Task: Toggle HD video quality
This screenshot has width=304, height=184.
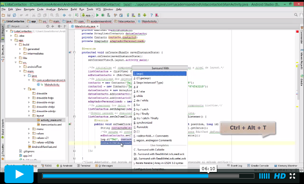Action: coord(280,176)
